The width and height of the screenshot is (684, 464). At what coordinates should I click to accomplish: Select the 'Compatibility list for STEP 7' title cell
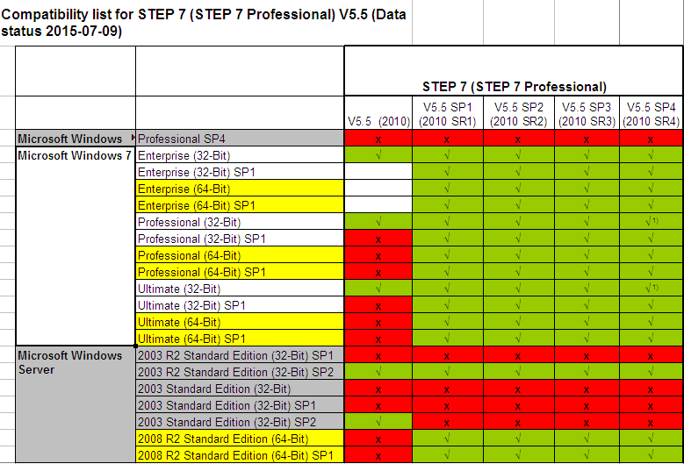(205, 23)
